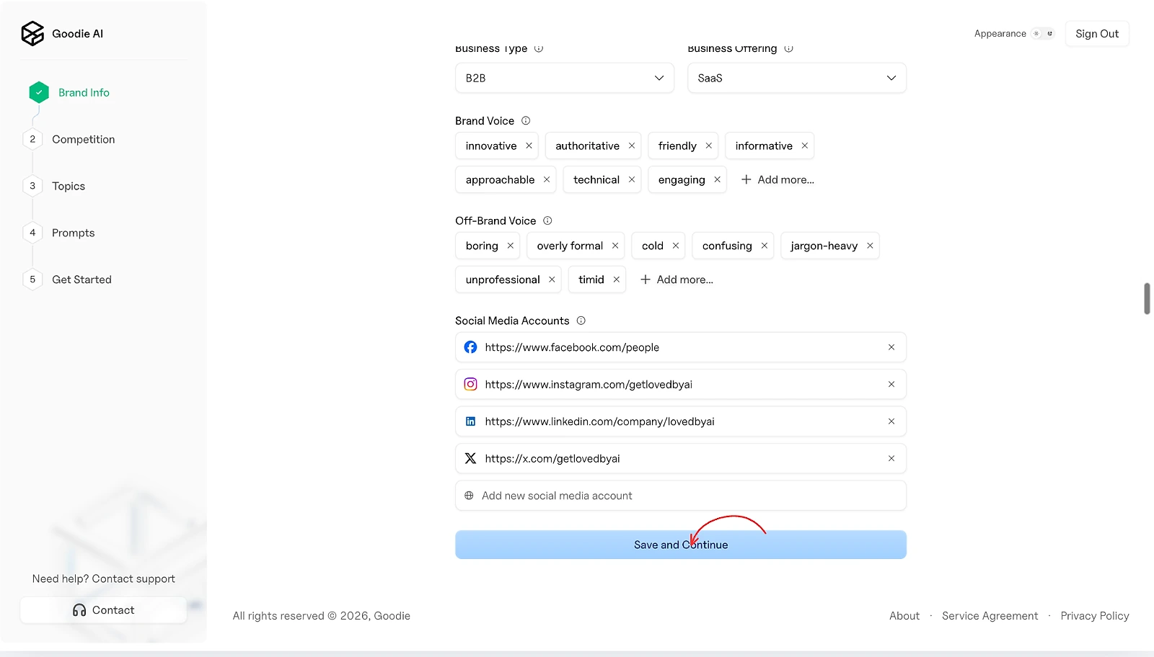The height and width of the screenshot is (657, 1154).
Task: Delete the LinkedIn company link
Action: pyautogui.click(x=891, y=421)
